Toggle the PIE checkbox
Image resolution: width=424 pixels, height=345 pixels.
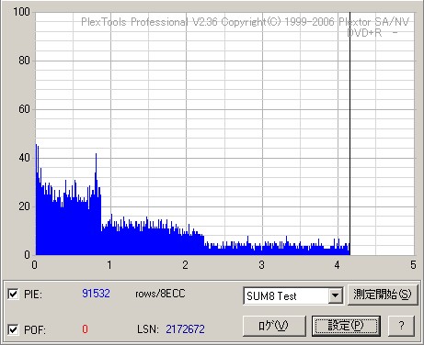tap(13, 295)
